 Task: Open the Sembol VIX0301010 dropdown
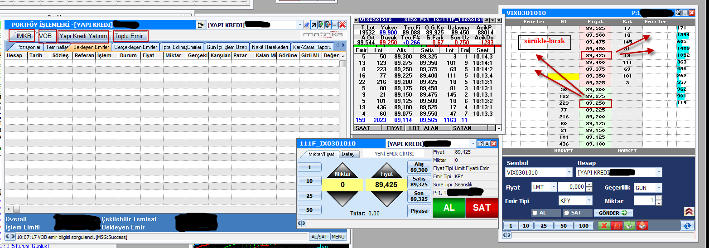(x=569, y=172)
